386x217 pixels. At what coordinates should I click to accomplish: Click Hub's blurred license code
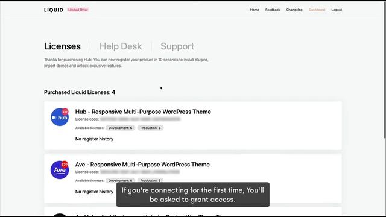pos(140,119)
